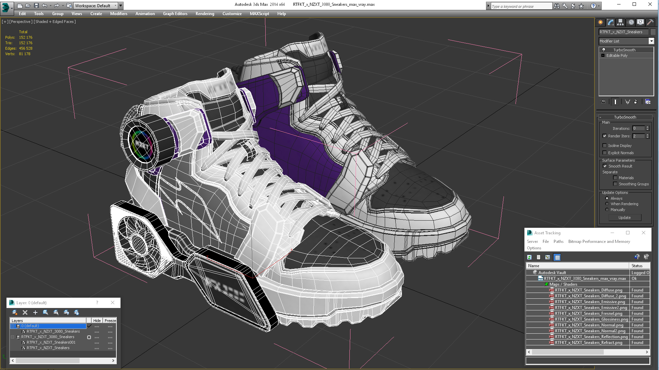Open the Undo history dropdown arrow

pyautogui.click(x=51, y=5)
